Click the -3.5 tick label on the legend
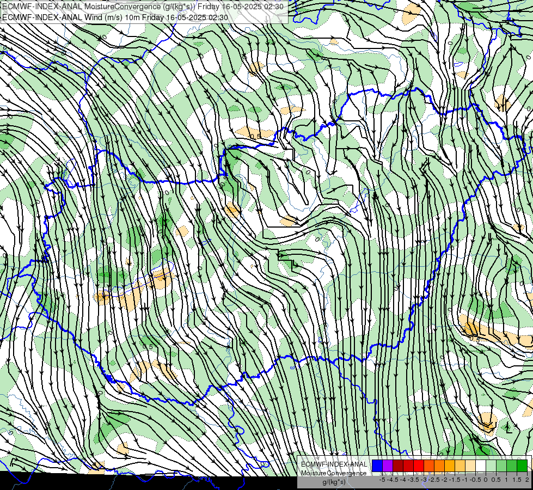Image resolution: width=533 pixels, height=490 pixels. [413, 480]
